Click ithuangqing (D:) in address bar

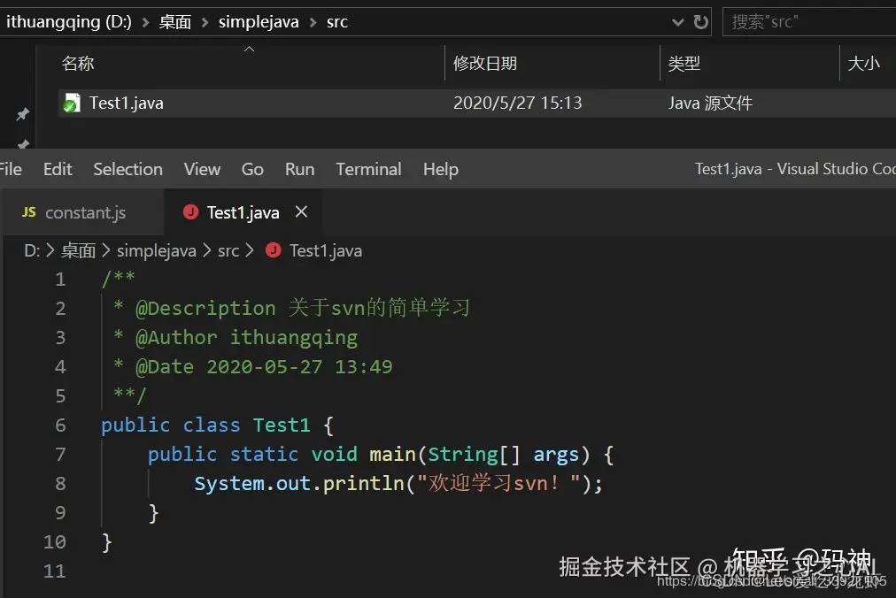(68, 22)
